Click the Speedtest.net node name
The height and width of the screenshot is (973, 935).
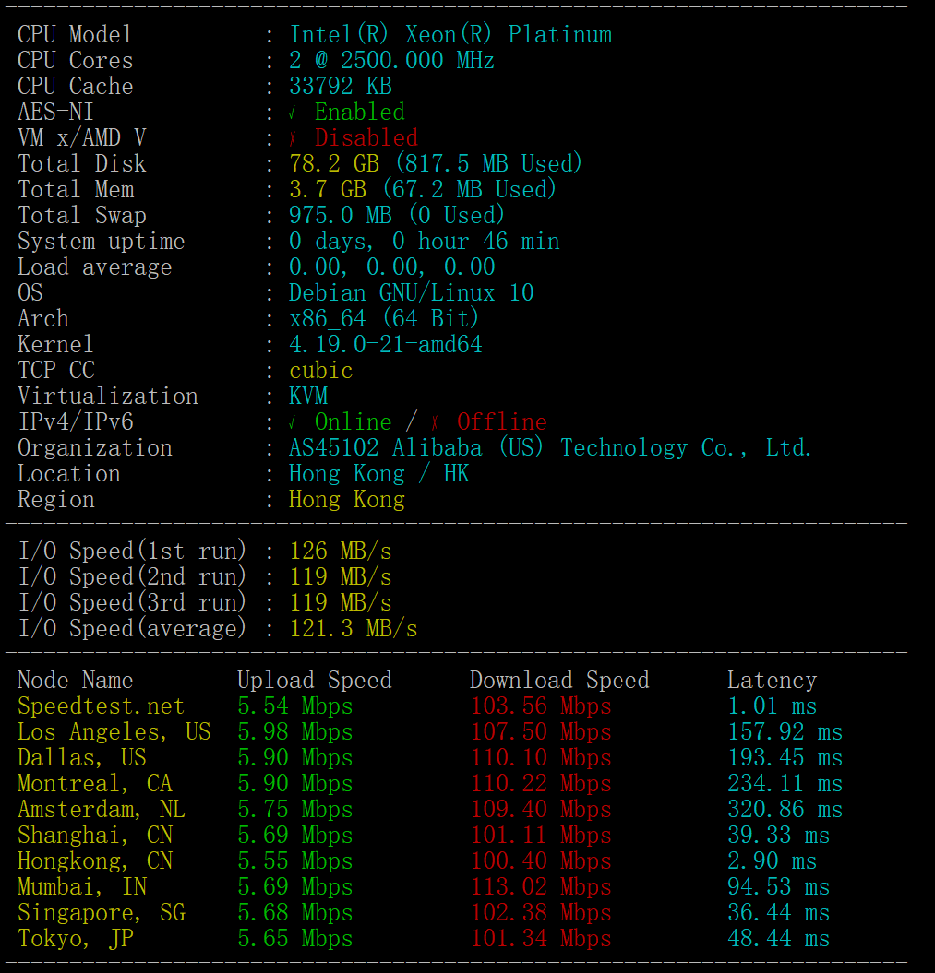click(101, 706)
